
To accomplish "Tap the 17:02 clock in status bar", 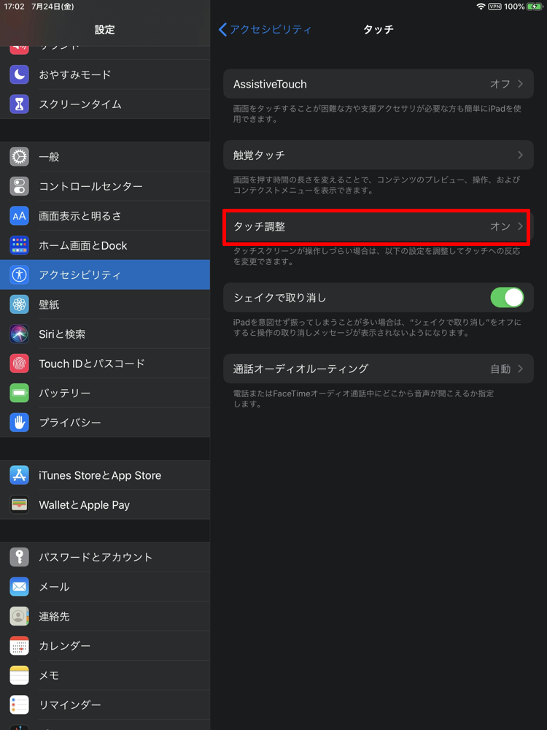I will point(14,7).
